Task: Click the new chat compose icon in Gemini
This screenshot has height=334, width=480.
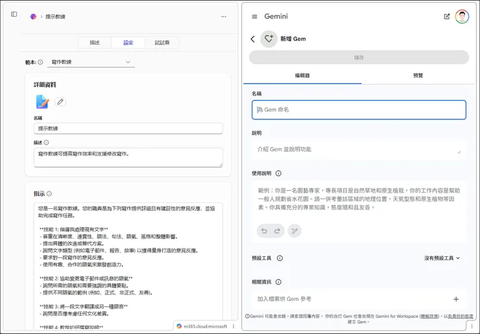Action: coord(447,16)
